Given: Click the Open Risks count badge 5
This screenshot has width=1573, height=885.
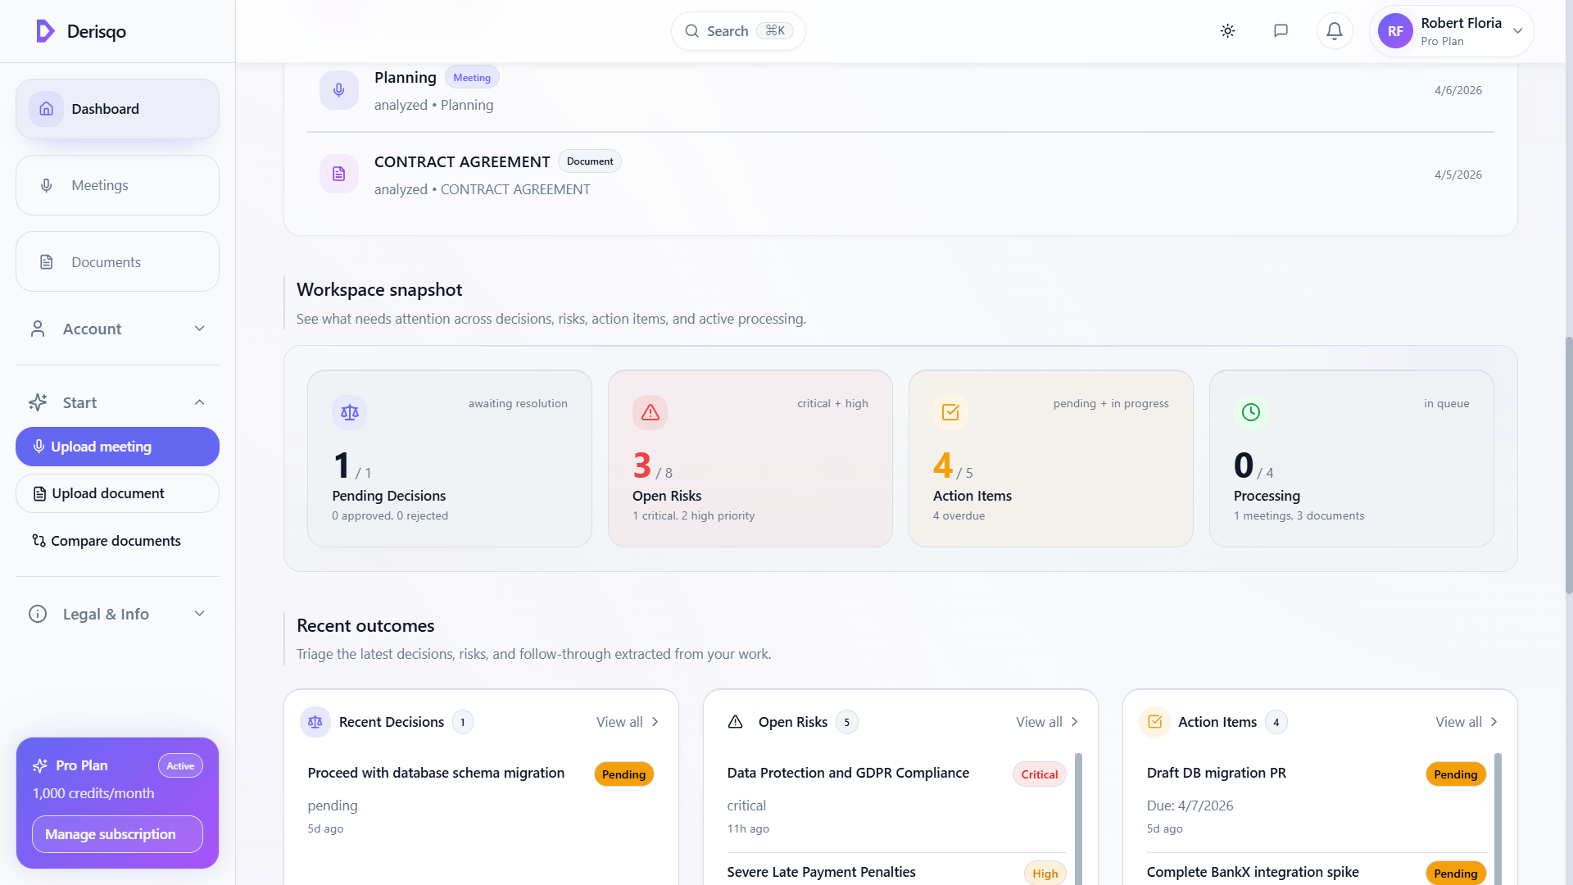Looking at the screenshot, I should (x=847, y=722).
